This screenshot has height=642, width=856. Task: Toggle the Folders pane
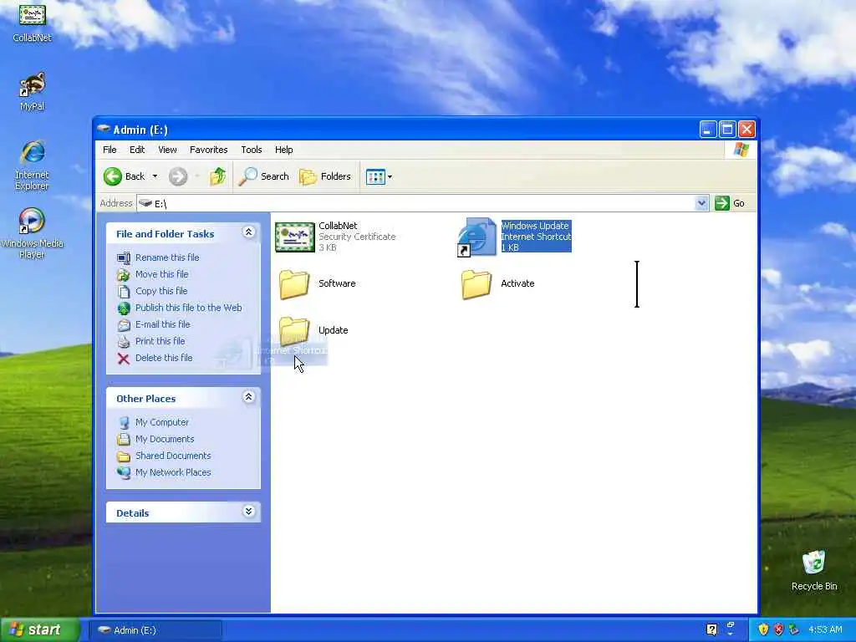pos(325,176)
